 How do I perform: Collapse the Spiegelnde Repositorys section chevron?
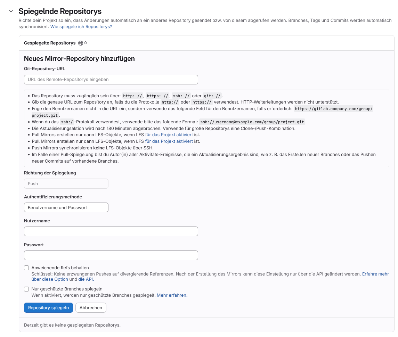(11, 11)
